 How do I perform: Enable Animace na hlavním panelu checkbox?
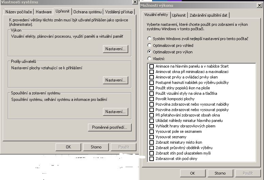tap(152, 66)
